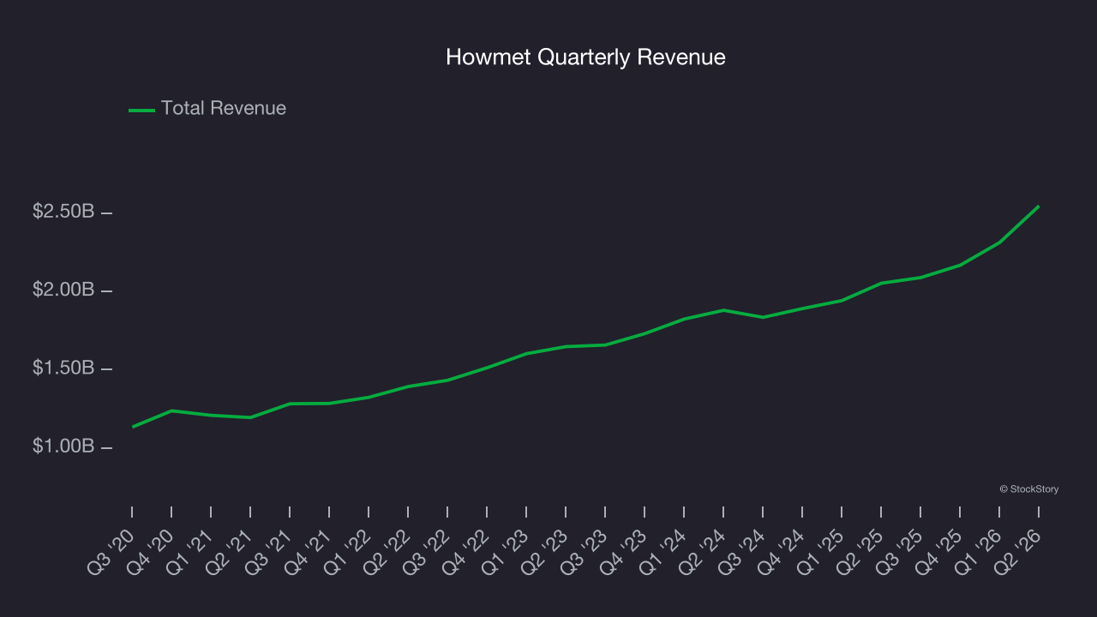Click the Q3 '24 dip on the revenue line
This screenshot has width=1097, height=617.
[x=763, y=317]
